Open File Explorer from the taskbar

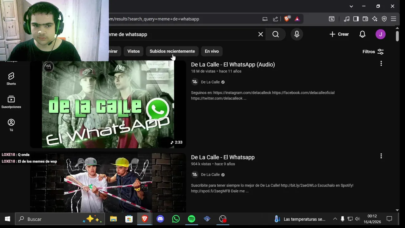coord(113,219)
